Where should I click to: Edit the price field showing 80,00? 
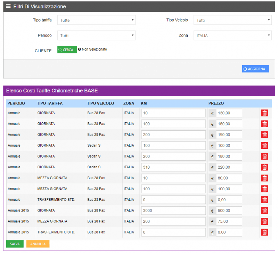tap(229, 178)
